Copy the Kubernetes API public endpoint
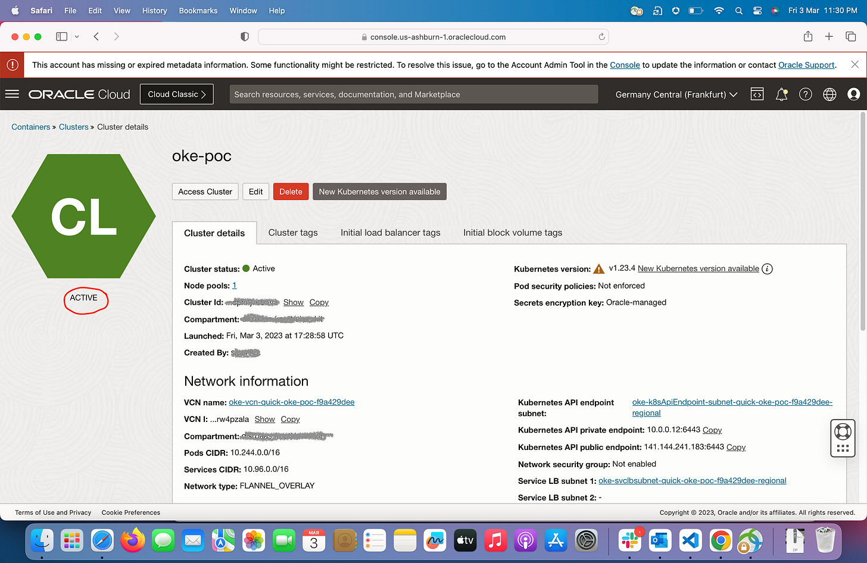The image size is (867, 563). point(736,448)
